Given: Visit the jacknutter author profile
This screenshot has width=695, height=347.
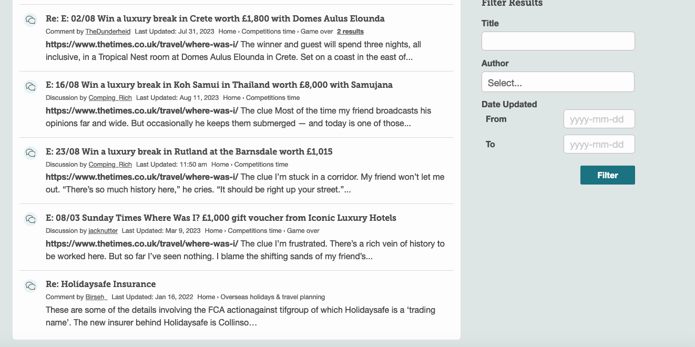Looking at the screenshot, I should 103,231.
